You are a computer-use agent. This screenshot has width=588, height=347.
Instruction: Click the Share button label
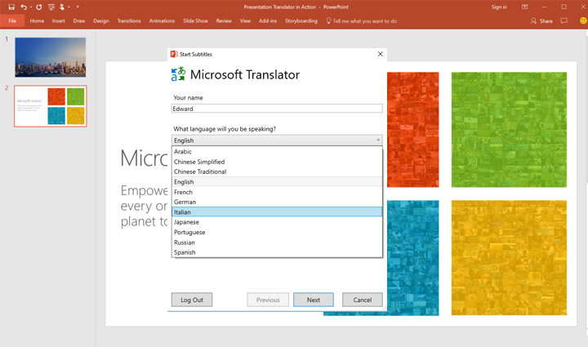point(546,21)
